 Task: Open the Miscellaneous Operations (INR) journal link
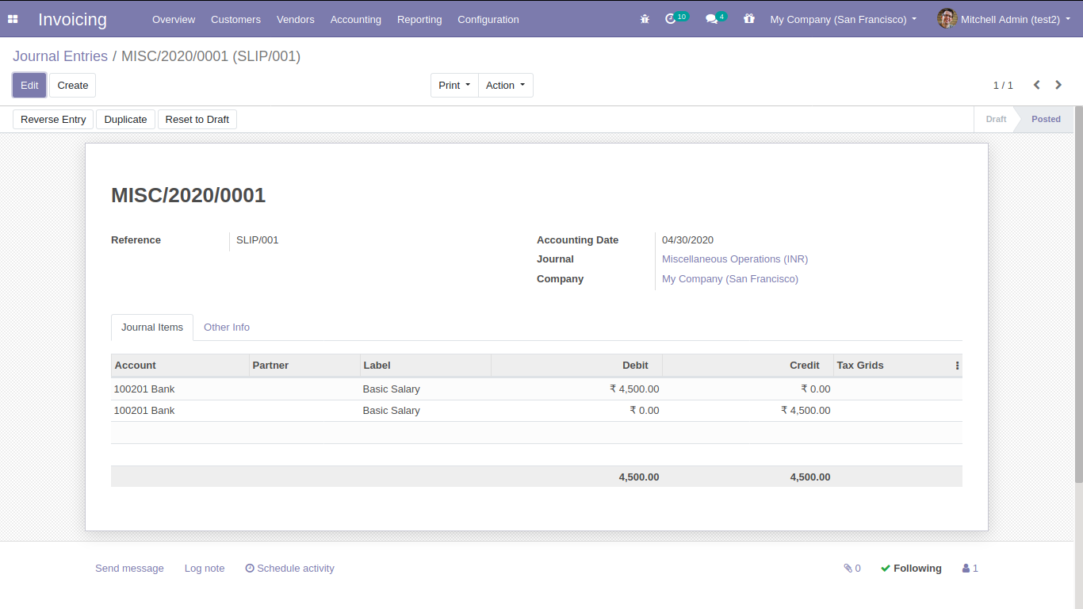735,259
